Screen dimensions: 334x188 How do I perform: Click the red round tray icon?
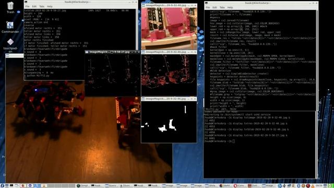[x=308, y=186]
